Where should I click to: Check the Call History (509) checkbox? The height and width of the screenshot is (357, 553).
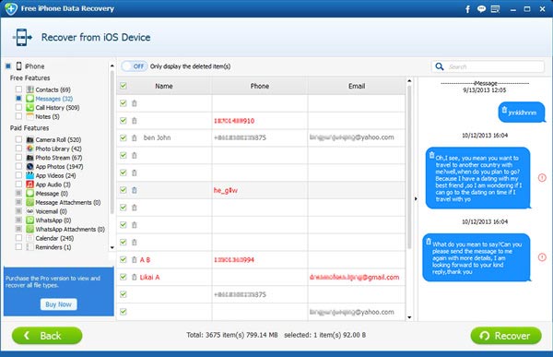(x=18, y=107)
